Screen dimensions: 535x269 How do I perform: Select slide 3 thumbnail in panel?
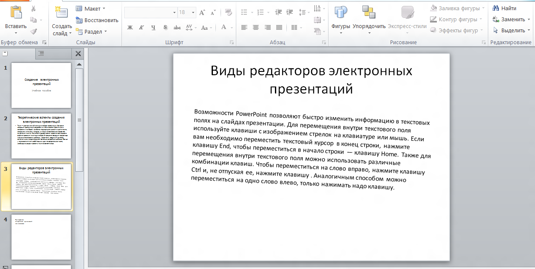click(41, 187)
